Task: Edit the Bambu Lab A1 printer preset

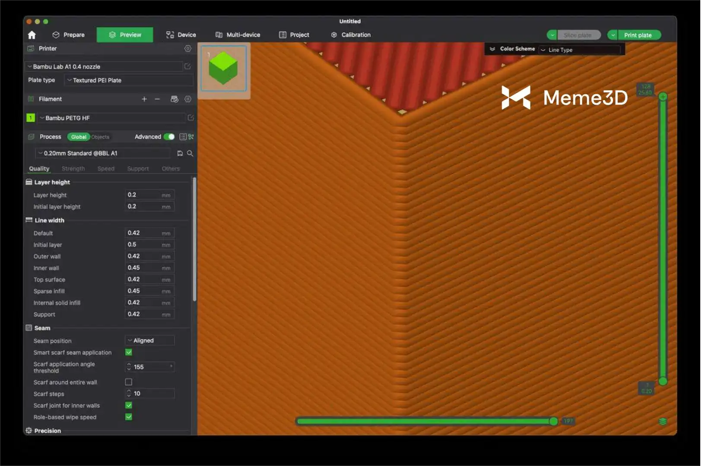Action: [x=187, y=66]
